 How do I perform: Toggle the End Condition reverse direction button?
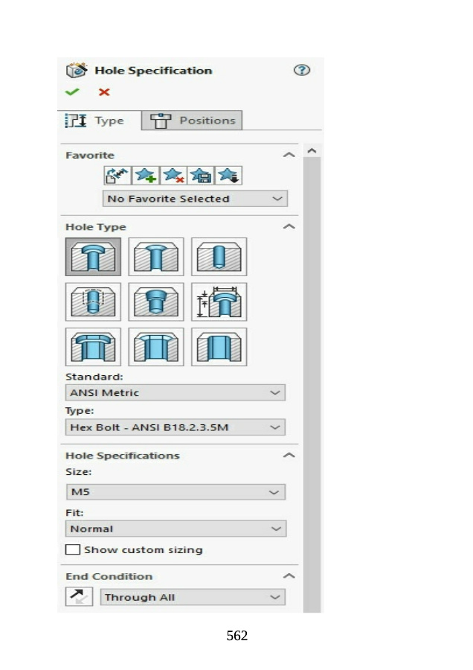tap(79, 596)
